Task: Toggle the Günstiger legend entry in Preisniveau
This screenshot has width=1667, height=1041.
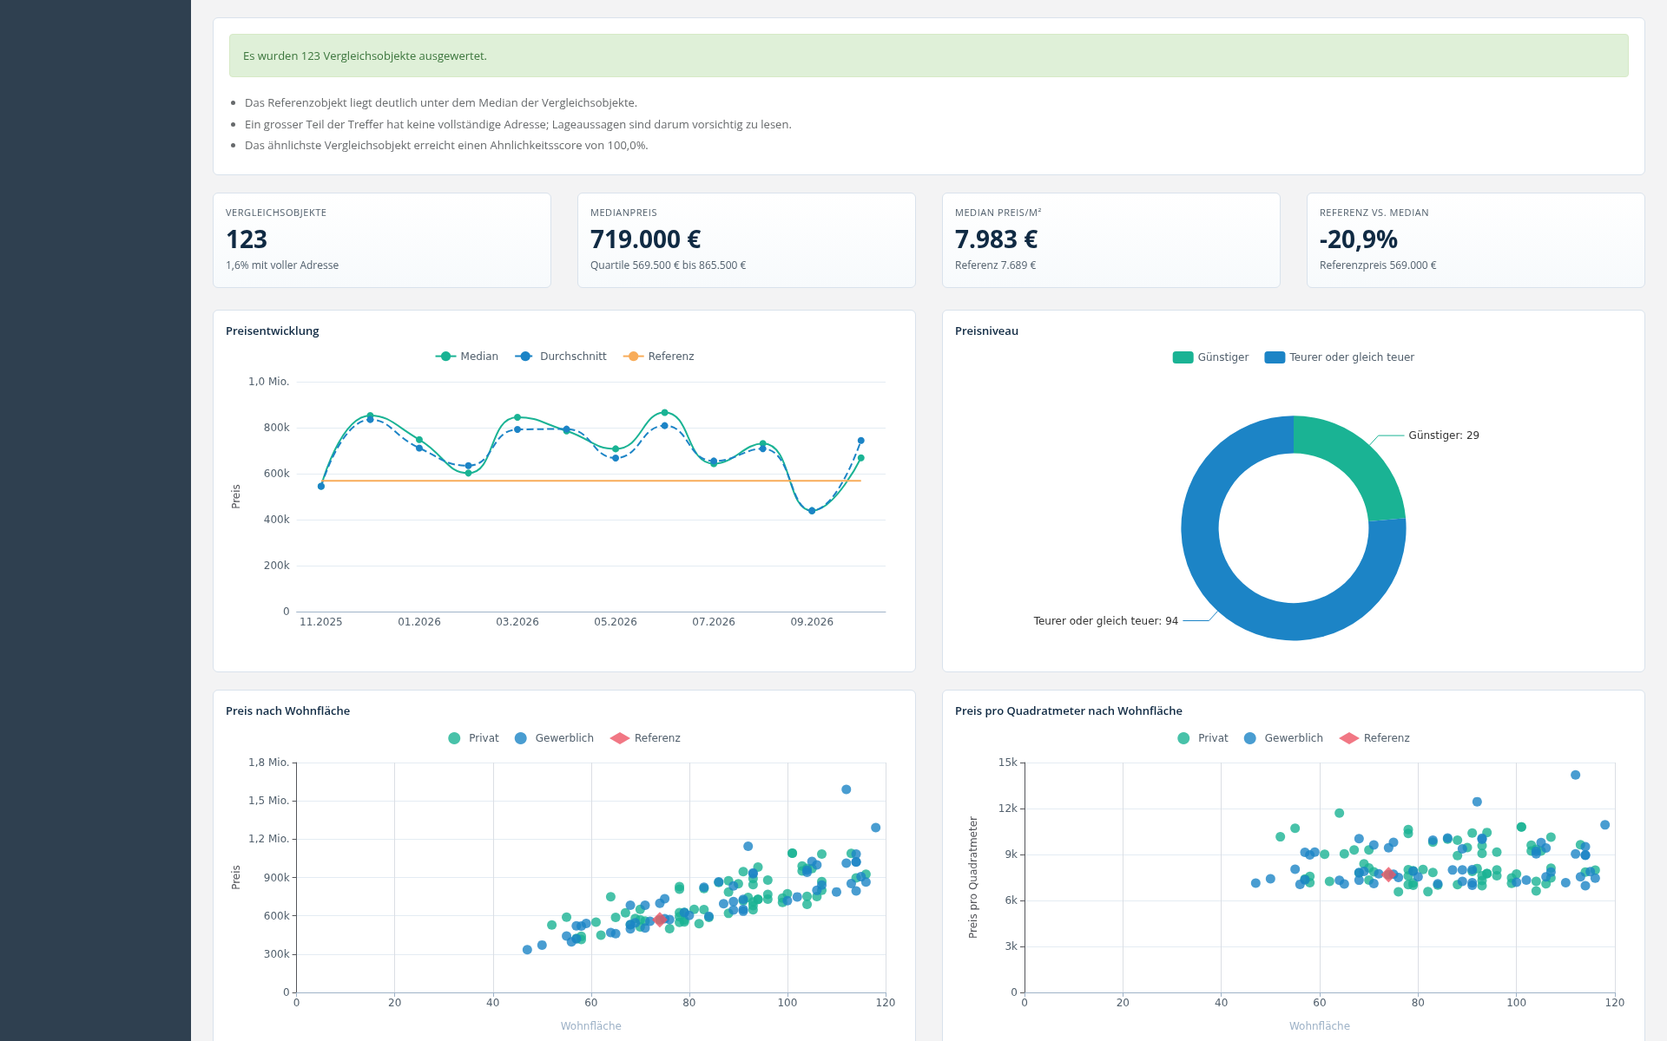Action: tap(1210, 357)
